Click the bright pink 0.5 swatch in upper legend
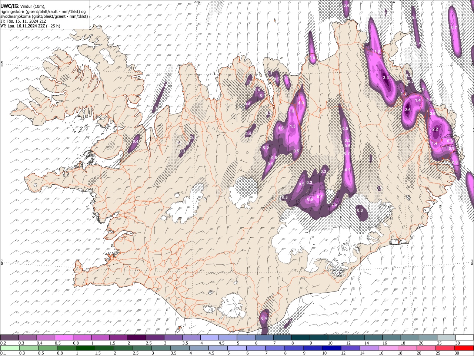 (x=64, y=338)
